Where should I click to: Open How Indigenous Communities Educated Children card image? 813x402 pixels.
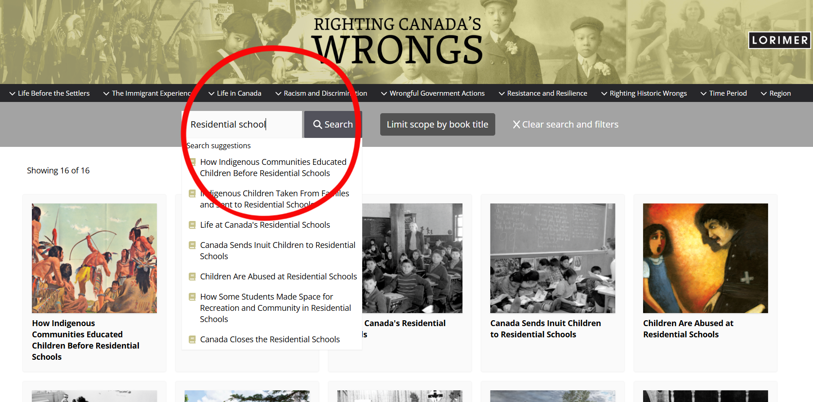pyautogui.click(x=94, y=258)
